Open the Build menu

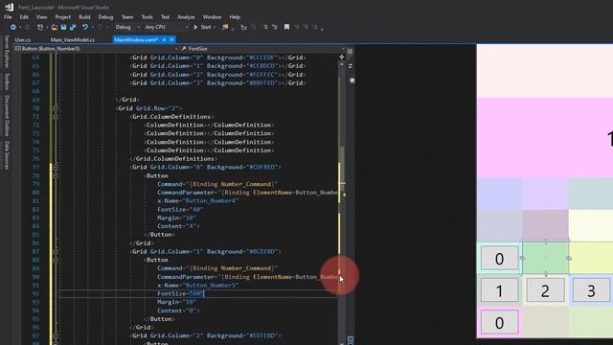[x=84, y=17]
